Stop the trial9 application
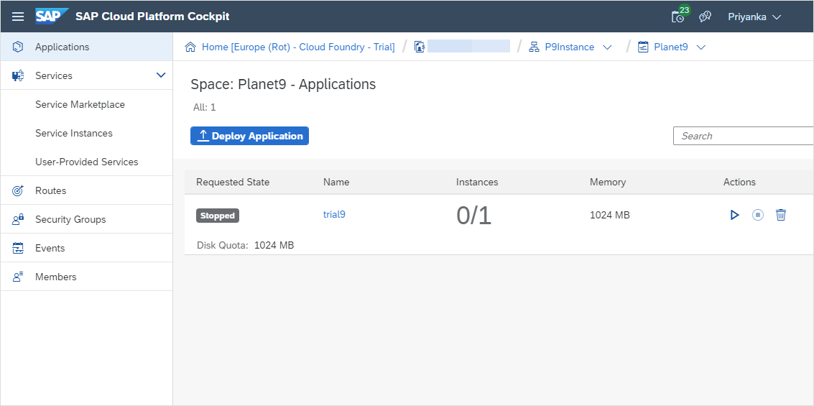The width and height of the screenshot is (814, 406). point(758,215)
